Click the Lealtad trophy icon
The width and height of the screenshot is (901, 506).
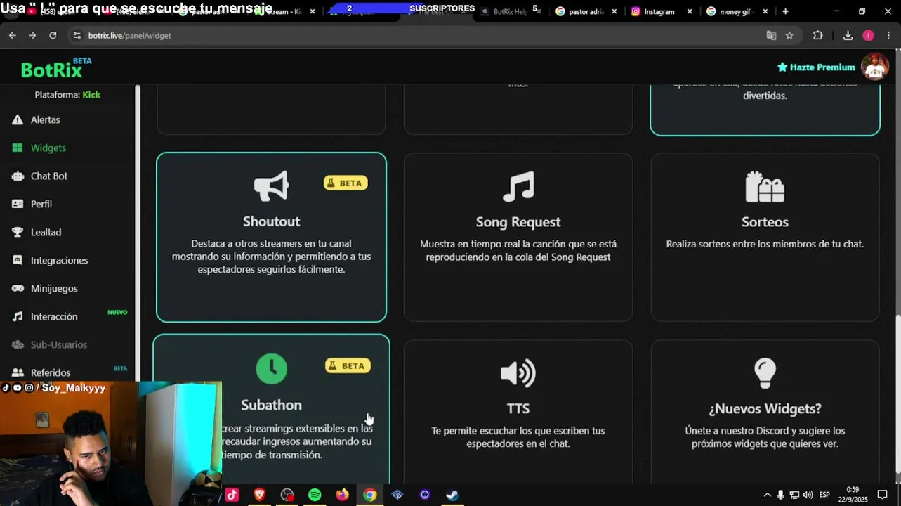(x=18, y=233)
